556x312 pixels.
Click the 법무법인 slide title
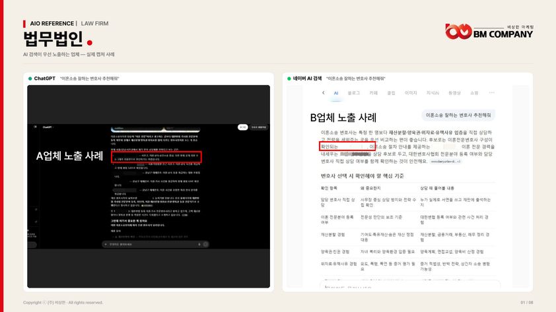[53, 39]
